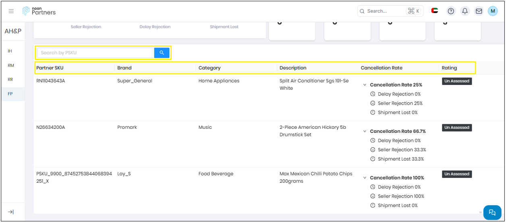Open the user profile avatar M
The width and height of the screenshot is (506, 223).
pos(493,11)
